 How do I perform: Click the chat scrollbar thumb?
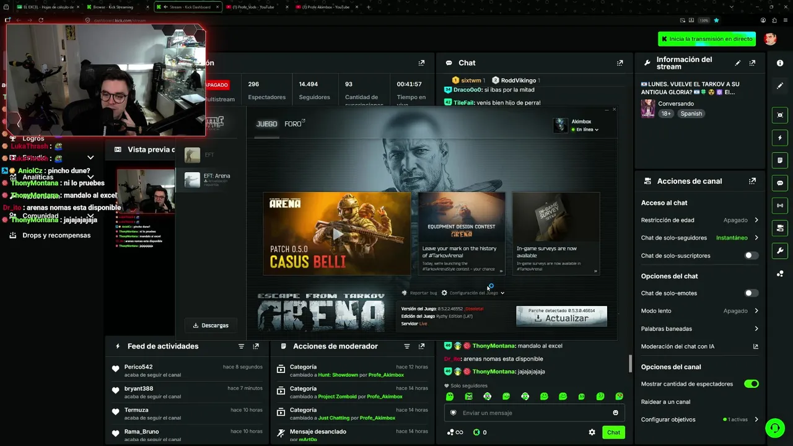[x=630, y=363]
